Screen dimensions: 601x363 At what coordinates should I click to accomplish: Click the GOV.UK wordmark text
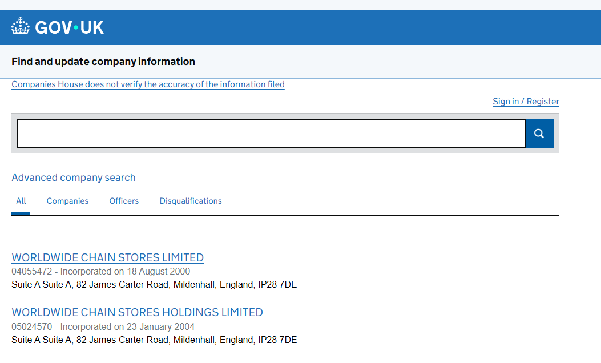point(70,27)
